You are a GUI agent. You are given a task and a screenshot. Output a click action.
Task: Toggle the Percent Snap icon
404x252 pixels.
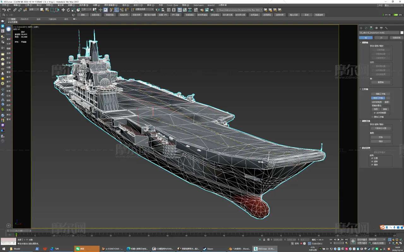coord(122,10)
